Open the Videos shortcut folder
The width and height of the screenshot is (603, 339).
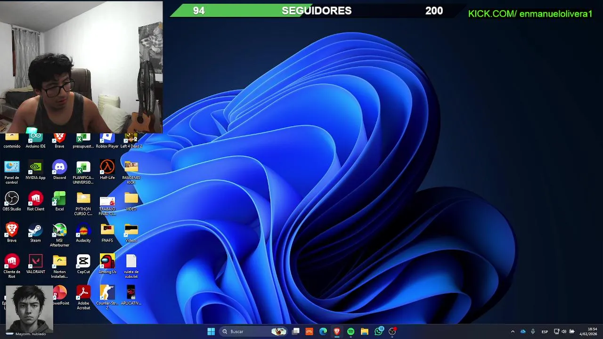[131, 233]
